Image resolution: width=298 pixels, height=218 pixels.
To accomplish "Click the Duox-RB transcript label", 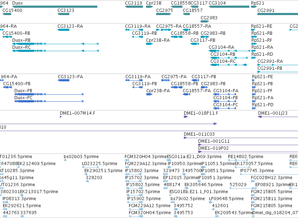I will click(x=21, y=40).
